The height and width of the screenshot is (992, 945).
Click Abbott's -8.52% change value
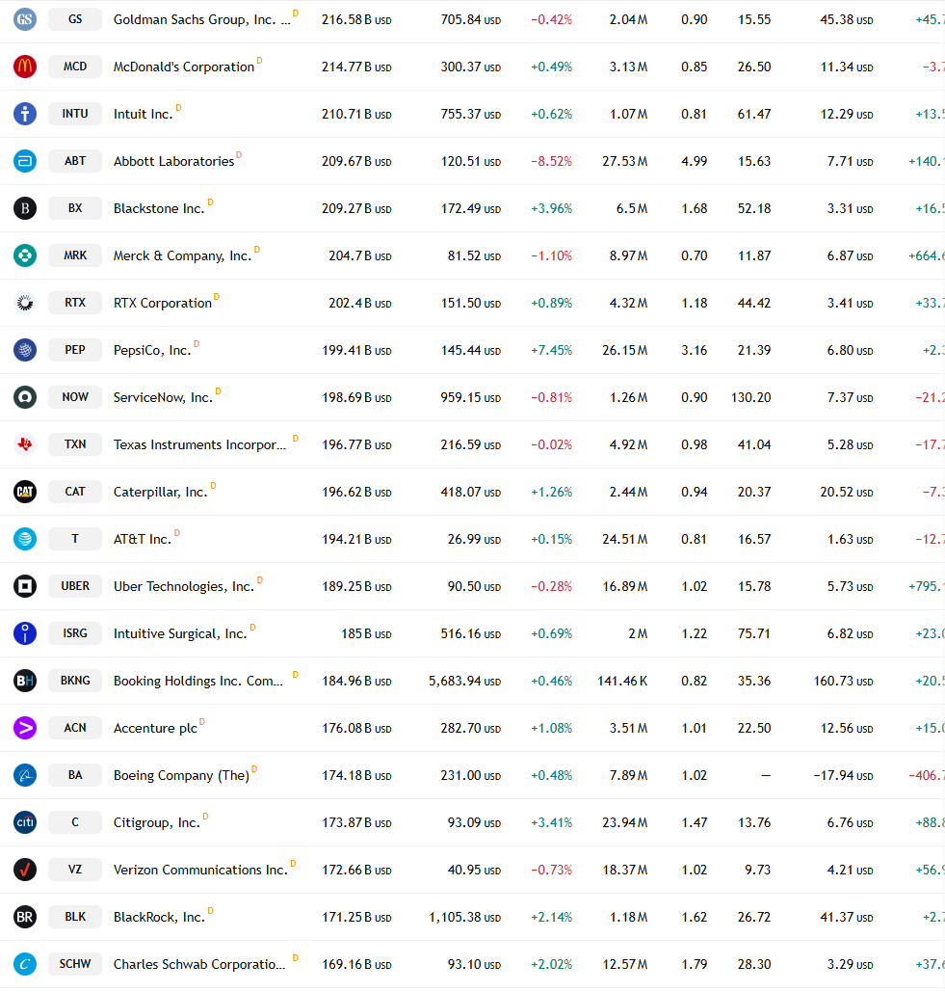551,161
